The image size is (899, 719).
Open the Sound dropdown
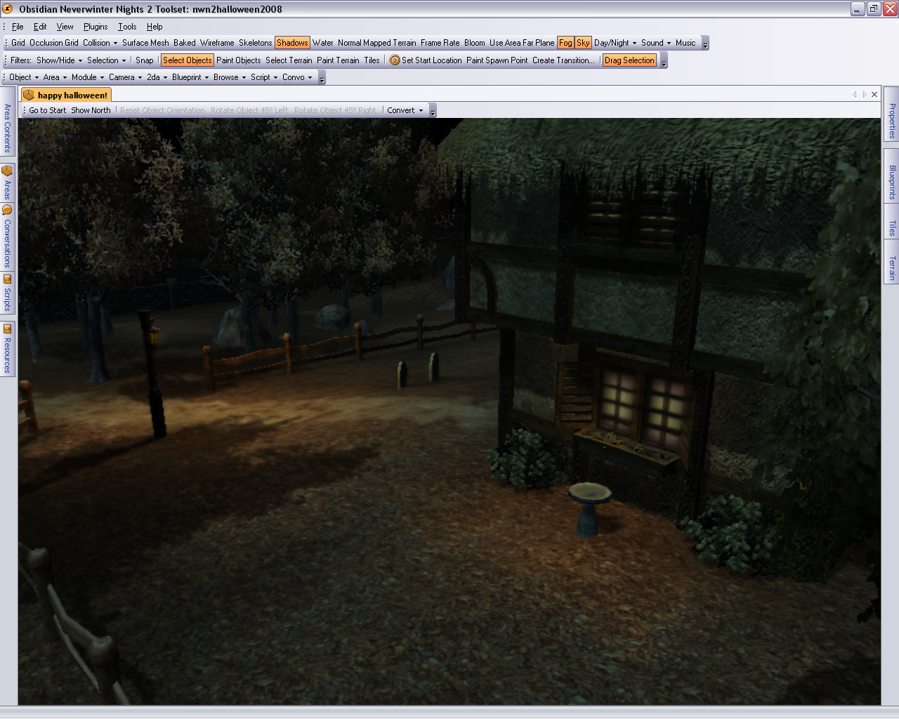coord(656,43)
